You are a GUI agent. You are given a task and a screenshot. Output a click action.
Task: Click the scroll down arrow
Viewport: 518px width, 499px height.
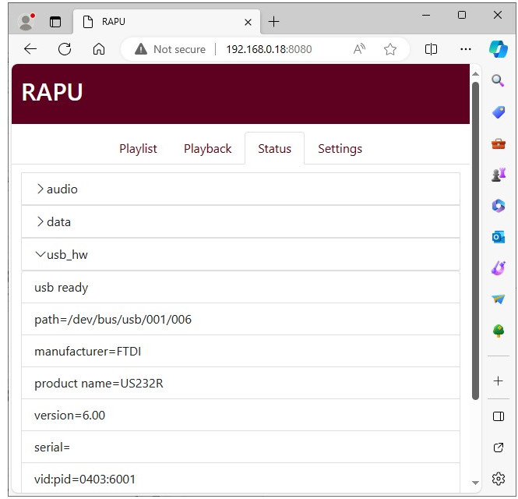pos(475,483)
